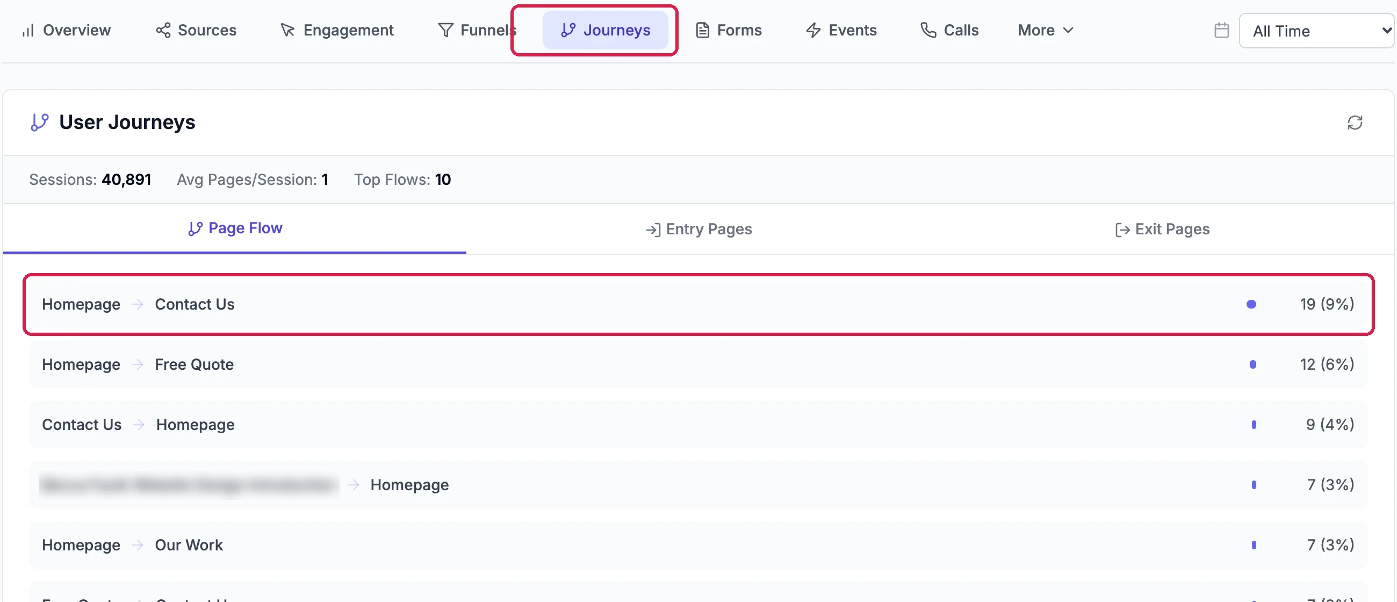Open the Funnels tab
Viewport: 1397px width, 602px height.
[x=477, y=31]
